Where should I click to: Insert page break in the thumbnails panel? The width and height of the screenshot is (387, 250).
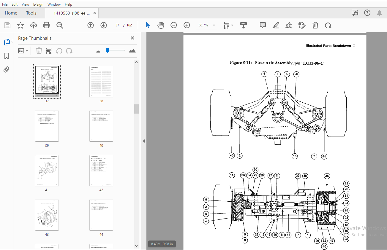coord(49,51)
